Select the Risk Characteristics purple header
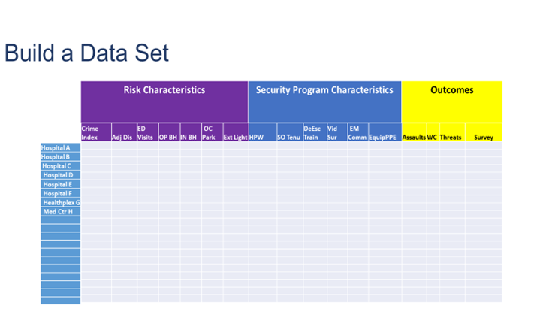Image resolution: width=546 pixels, height=327 pixels. tap(164, 101)
